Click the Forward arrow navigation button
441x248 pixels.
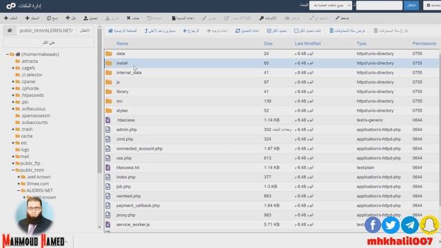[217, 30]
